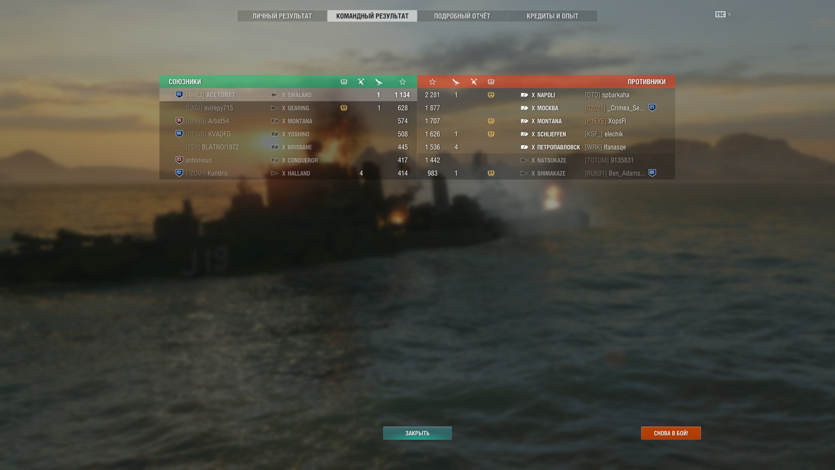Viewport: 835px width, 470px height.
Task: Click the rank 23 badge beside _Crimea_Se...
Action: click(x=652, y=107)
